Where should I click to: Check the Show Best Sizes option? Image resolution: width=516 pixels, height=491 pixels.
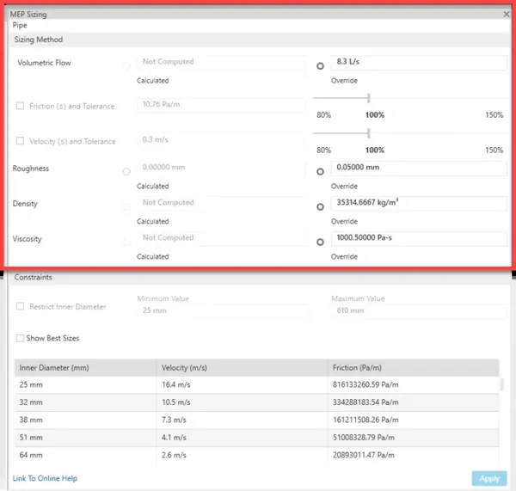click(x=20, y=338)
